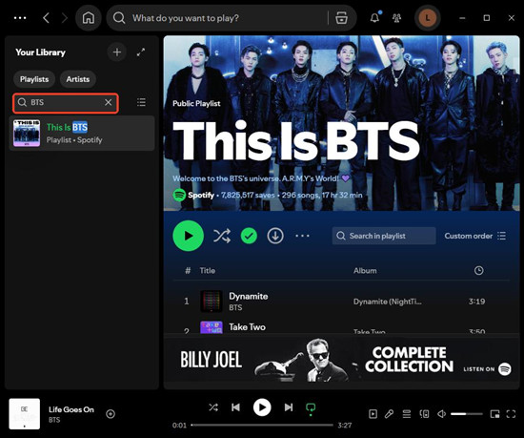Toggle shuffle in the player bar
The image size is (524, 438).
click(x=213, y=407)
